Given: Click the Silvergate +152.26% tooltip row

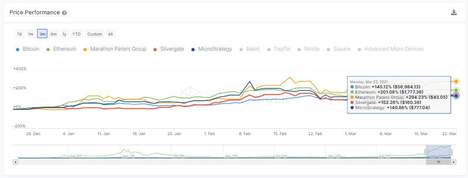Looking at the screenshot, I should pyautogui.click(x=386, y=102).
